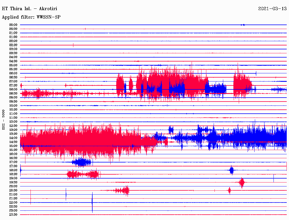
Task: Click the 01:00 time label
Action: 13,33
